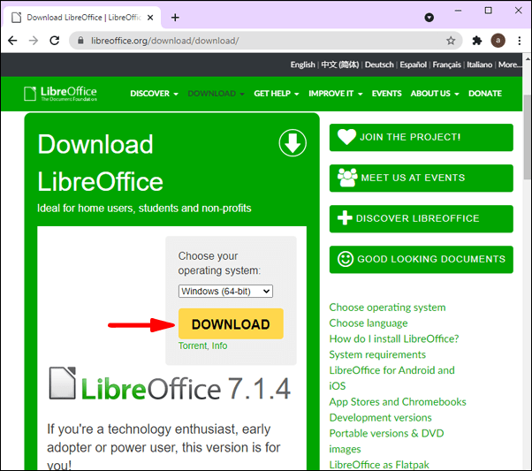Click the scrollbar up arrow
Image resolution: width=532 pixels, height=471 pixels.
(528, 58)
